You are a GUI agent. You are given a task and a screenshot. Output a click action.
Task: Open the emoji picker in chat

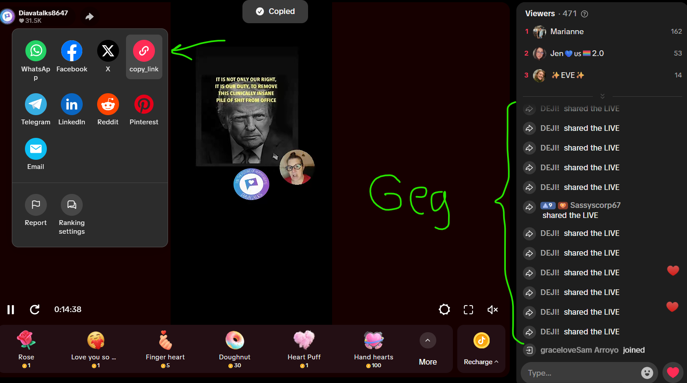pyautogui.click(x=647, y=373)
